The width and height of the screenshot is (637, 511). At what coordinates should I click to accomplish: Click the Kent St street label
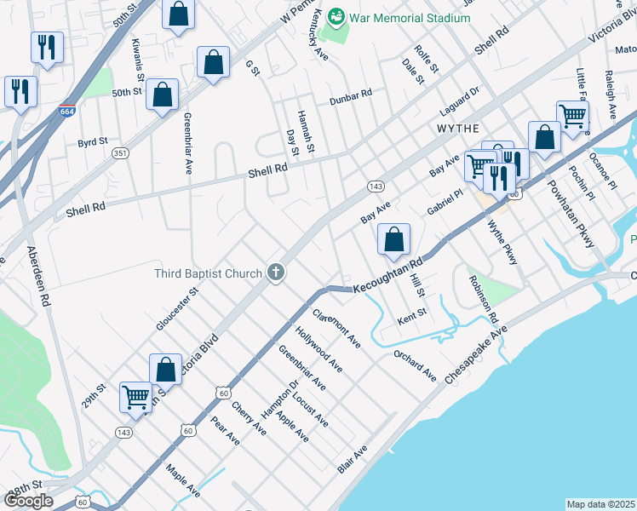[x=412, y=317]
